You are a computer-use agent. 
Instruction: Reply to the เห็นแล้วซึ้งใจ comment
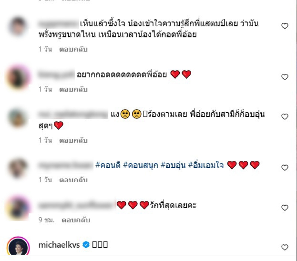pos(73,49)
